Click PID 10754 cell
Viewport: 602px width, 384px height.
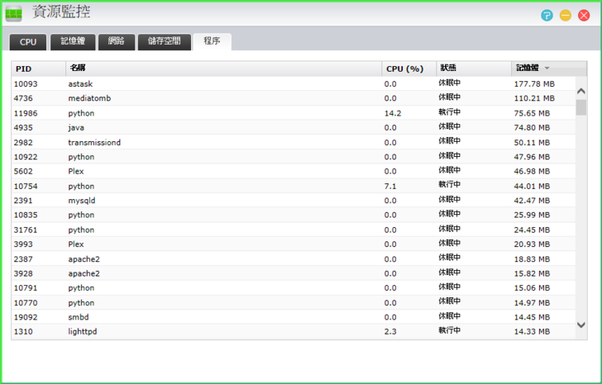26,187
